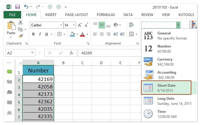Click the Align Left icon
Image resolution: width=200 pixels, height=125 pixels.
tap(95, 34)
